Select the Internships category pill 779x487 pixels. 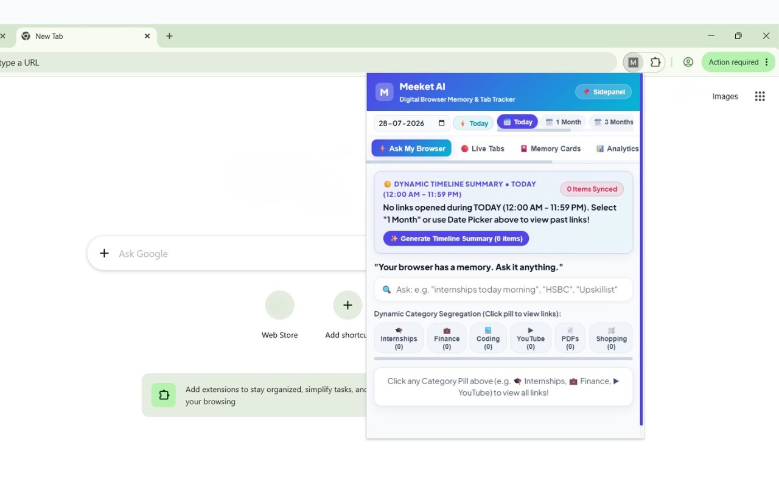(x=399, y=338)
